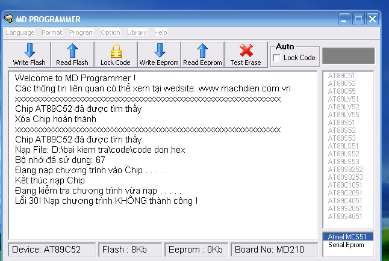
Task: Select AT89S53 in the chip list
Action: tap(341, 138)
